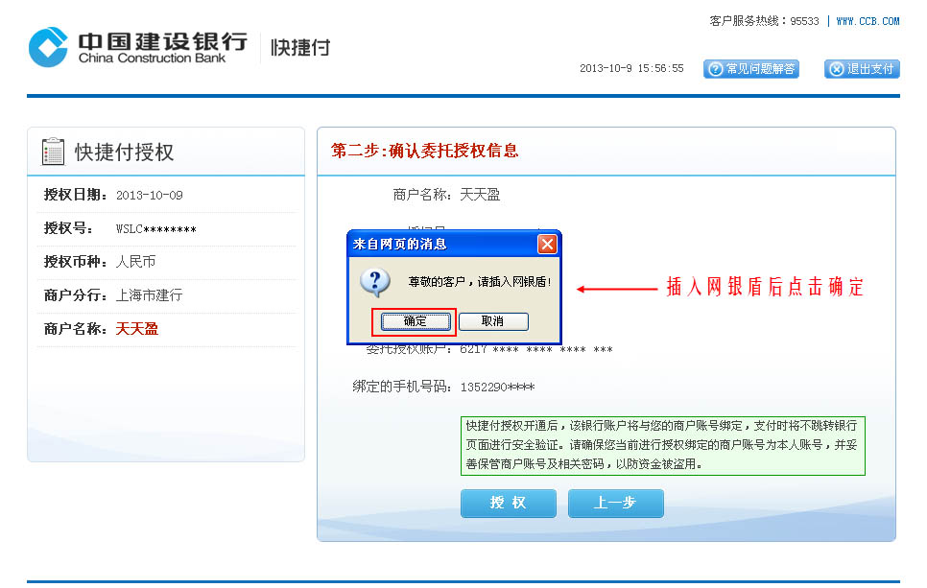Viewport: 927px width, 588px height.
Task: Click the timestamp 2013-10-9 15:56:55
Action: point(631,68)
